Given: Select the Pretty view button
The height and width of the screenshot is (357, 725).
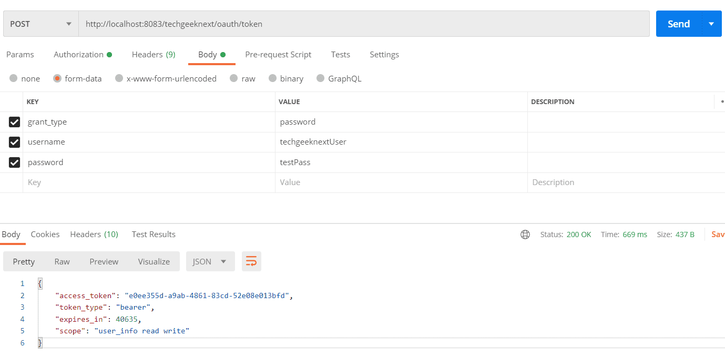Looking at the screenshot, I should click(x=24, y=261).
